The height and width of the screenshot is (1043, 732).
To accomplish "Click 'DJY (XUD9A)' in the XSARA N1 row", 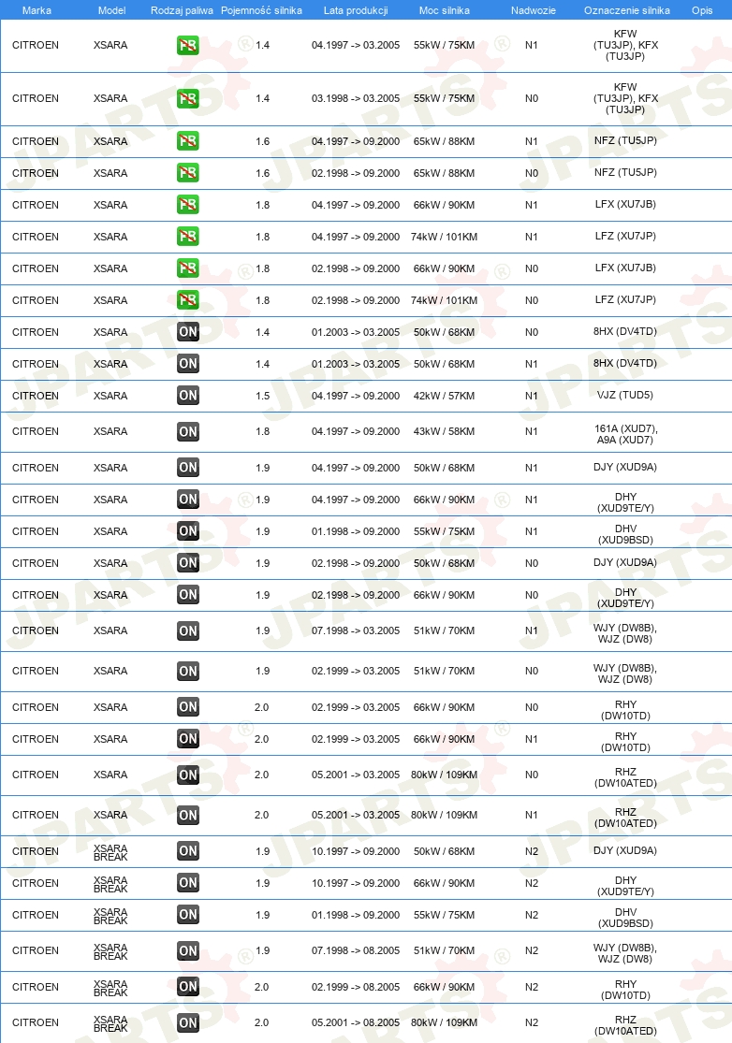I will coord(625,467).
